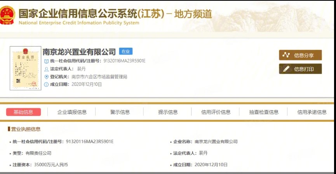The width and height of the screenshot is (336, 174).
Task: Click the info icon beside 成立日期
Action: (47, 84)
